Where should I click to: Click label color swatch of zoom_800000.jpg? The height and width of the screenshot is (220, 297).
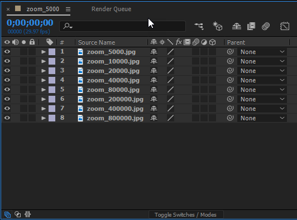click(x=52, y=118)
